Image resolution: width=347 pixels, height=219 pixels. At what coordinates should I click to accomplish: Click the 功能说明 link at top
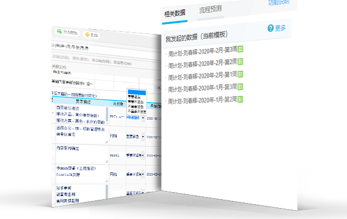point(279,2)
